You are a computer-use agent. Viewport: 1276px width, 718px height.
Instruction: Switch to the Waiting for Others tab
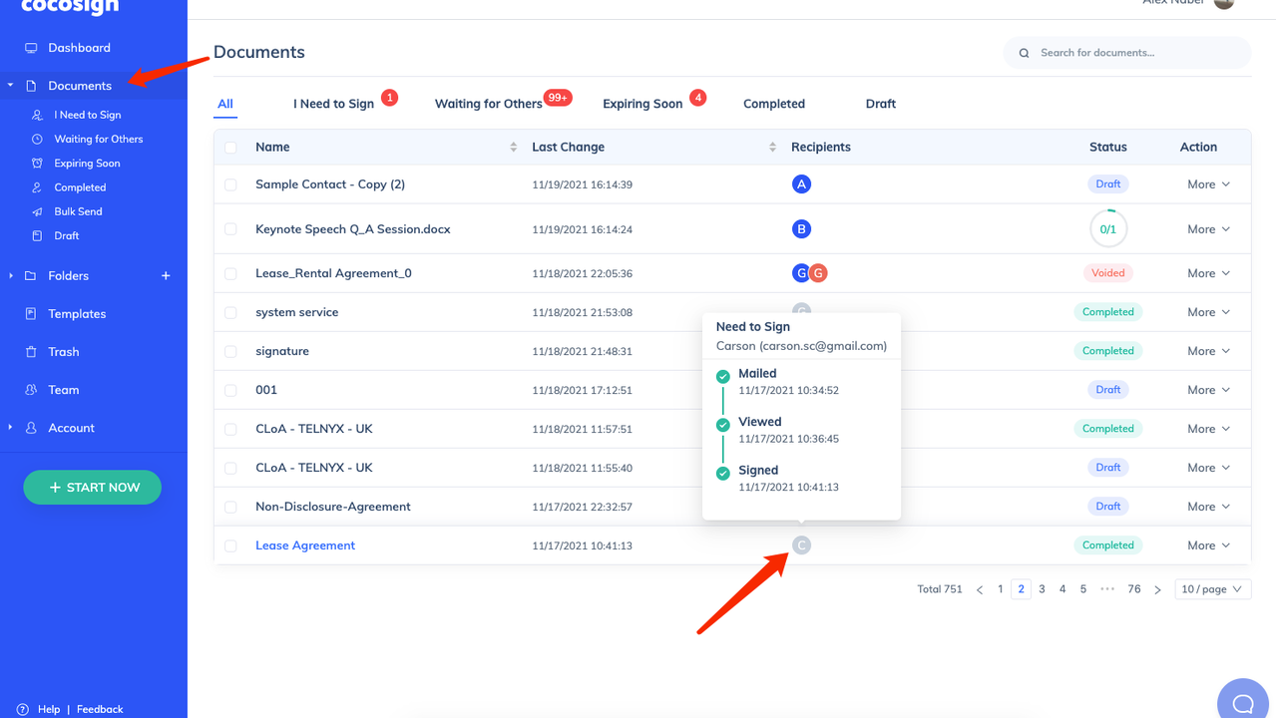click(488, 104)
